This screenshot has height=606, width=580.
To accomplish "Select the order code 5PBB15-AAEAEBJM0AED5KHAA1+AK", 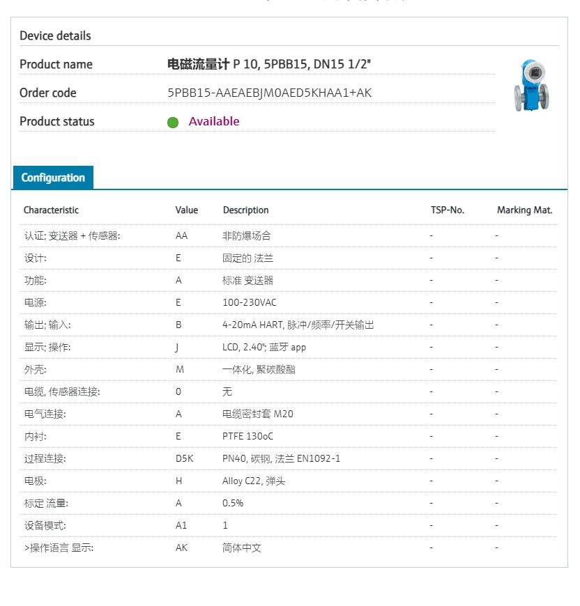I will coord(269,93).
